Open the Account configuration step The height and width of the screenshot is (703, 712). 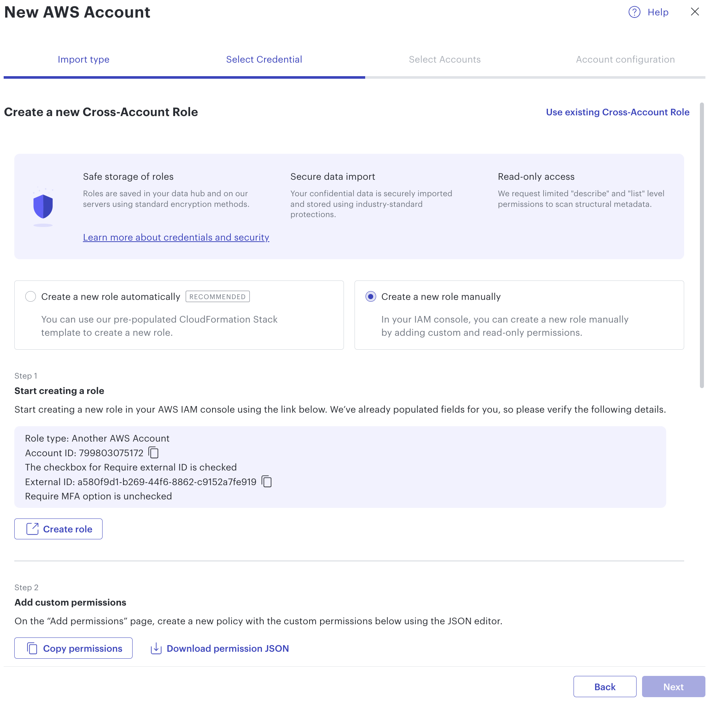click(x=626, y=59)
